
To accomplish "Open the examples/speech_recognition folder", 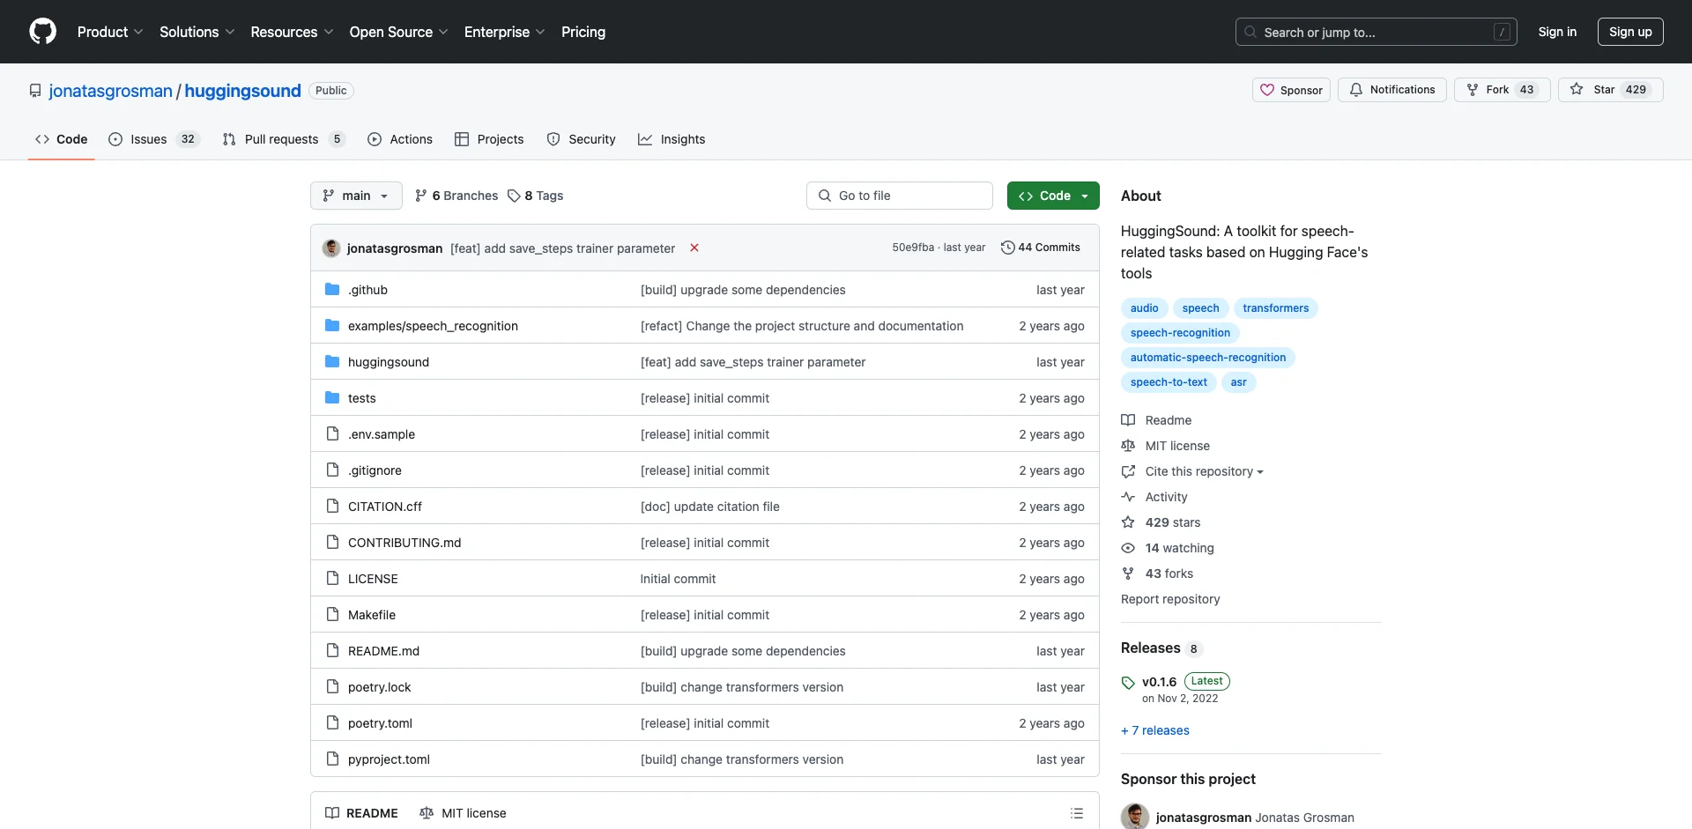I will [433, 326].
